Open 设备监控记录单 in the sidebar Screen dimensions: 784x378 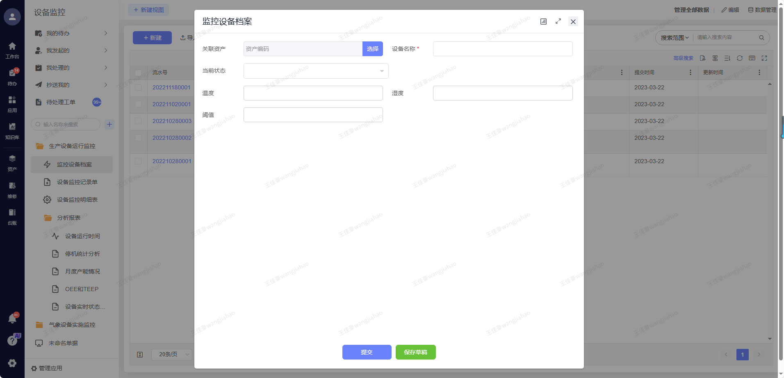pos(77,182)
